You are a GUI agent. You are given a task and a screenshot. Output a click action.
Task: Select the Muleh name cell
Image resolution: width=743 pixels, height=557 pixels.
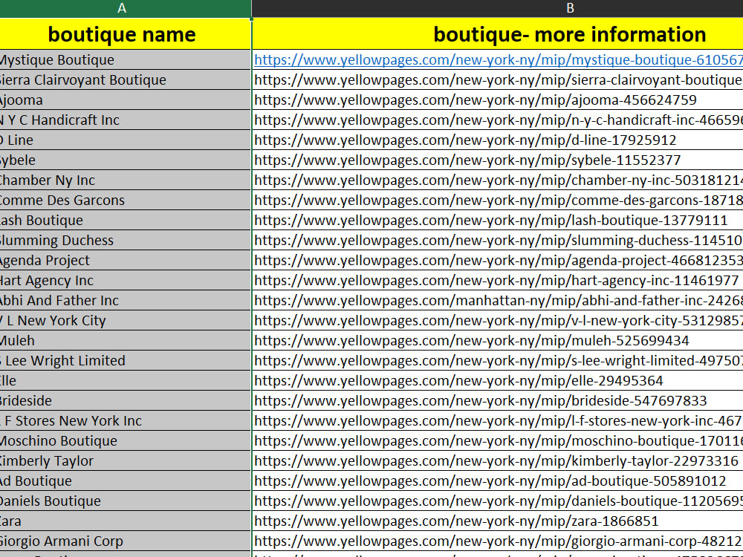tap(125, 341)
